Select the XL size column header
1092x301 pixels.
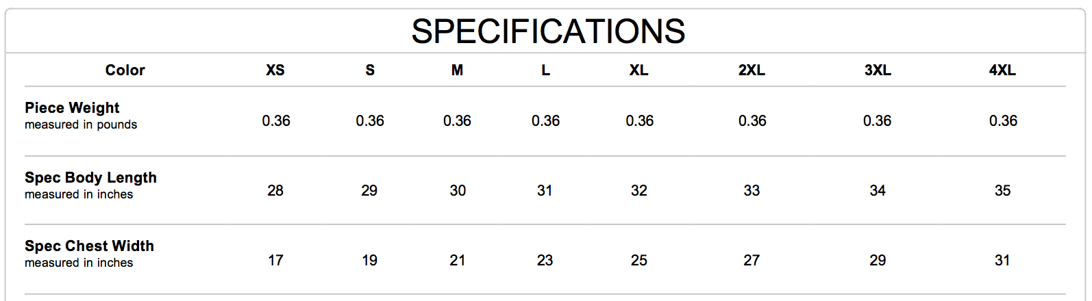(638, 70)
